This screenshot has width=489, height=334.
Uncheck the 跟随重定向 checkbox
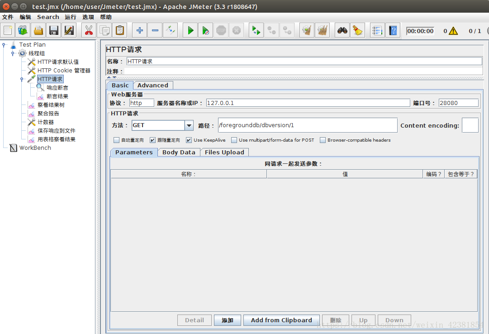[152, 140]
